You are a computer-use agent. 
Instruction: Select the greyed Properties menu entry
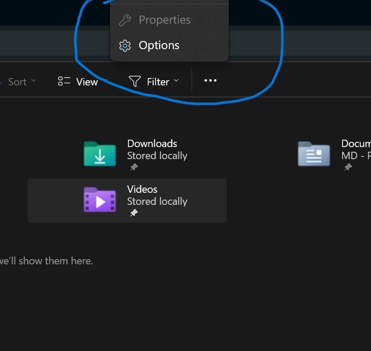click(169, 20)
